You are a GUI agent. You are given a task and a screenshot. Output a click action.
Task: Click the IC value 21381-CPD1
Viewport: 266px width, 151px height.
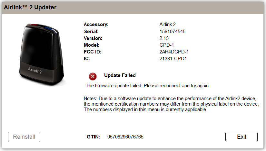pyautogui.click(x=173, y=59)
